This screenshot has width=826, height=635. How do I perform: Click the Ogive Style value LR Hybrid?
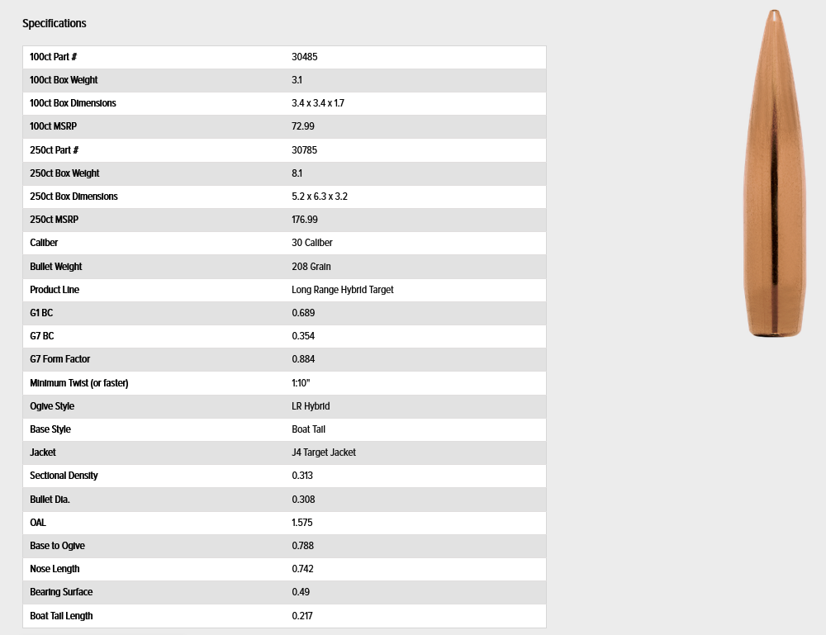pyautogui.click(x=311, y=406)
